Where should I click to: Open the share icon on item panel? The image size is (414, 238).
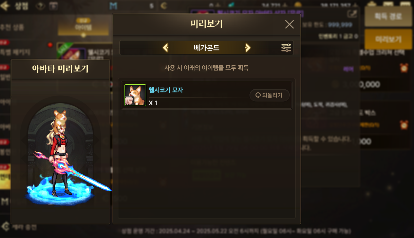click(x=352, y=14)
